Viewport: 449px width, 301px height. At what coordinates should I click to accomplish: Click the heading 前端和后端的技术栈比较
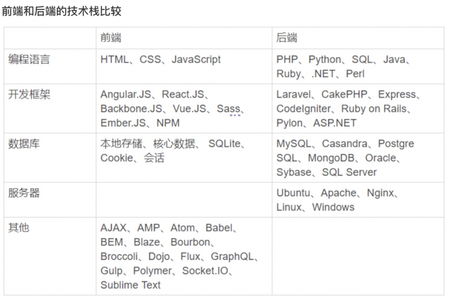pyautogui.click(x=62, y=11)
